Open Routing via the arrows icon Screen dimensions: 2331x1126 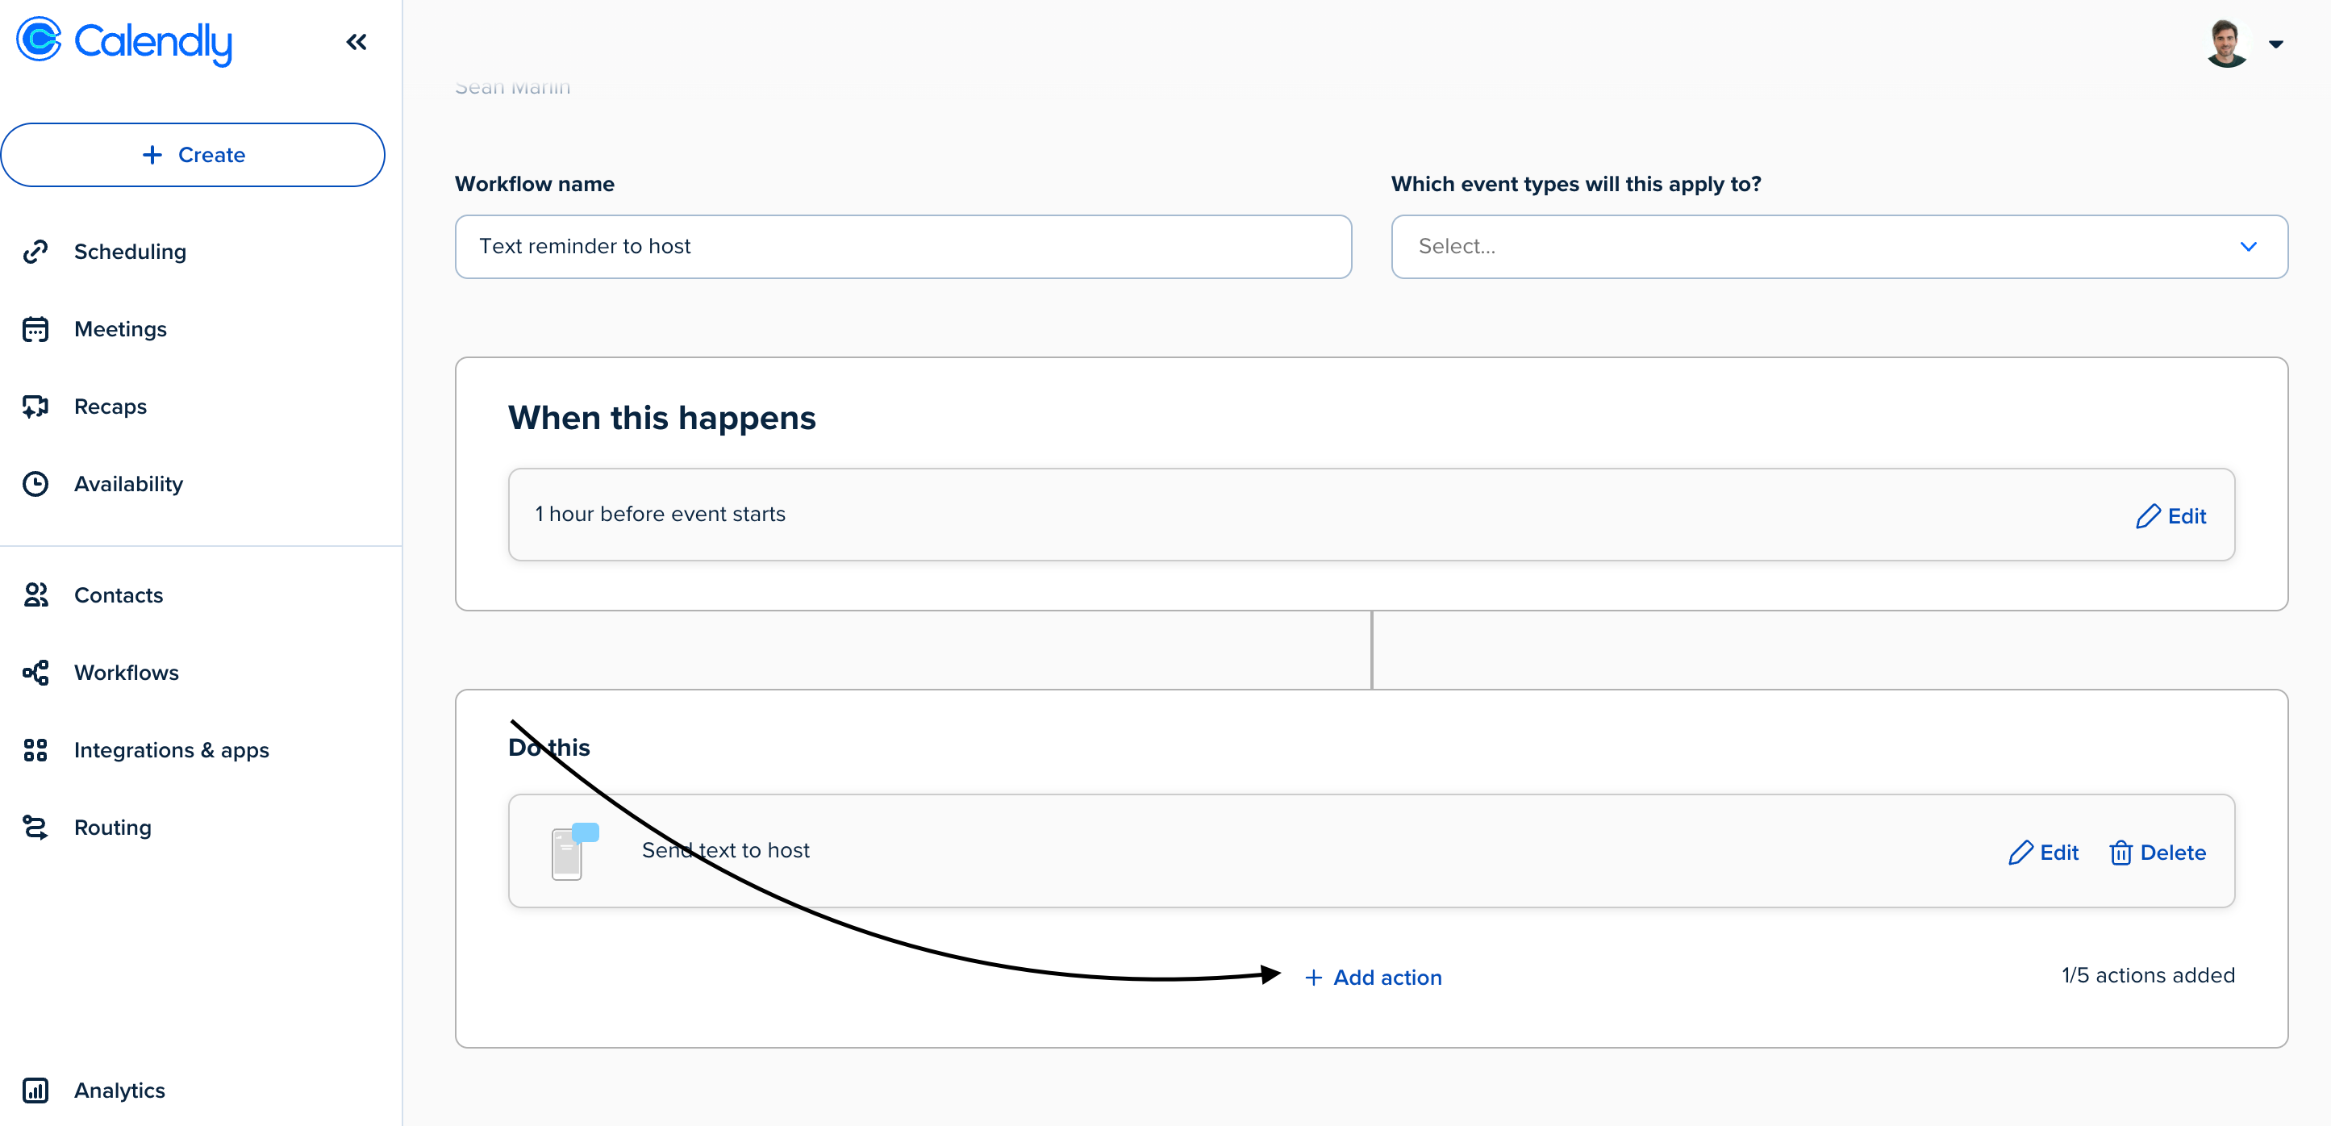(x=35, y=828)
